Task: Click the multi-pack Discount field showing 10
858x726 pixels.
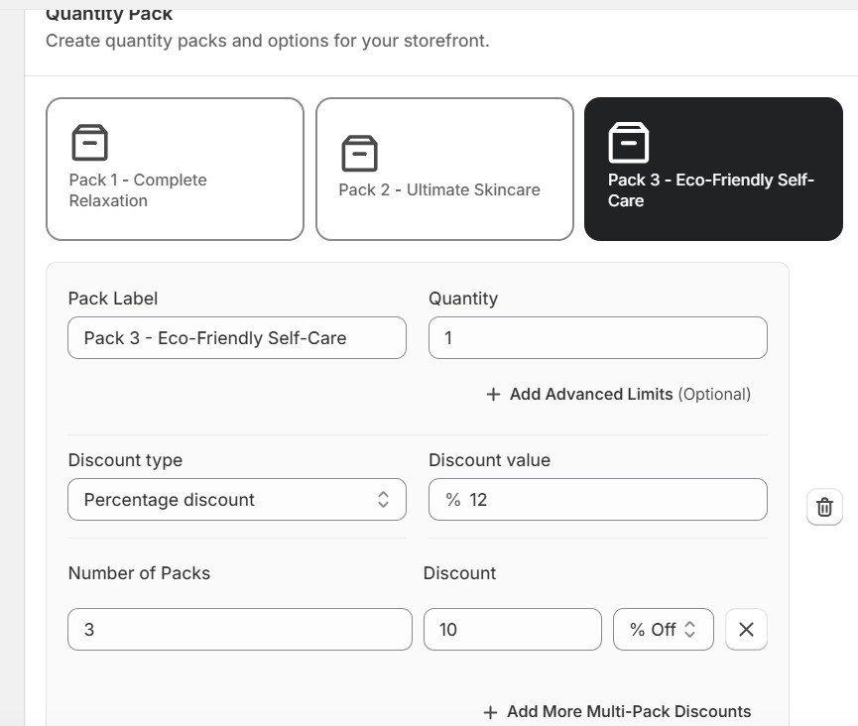Action: (x=512, y=630)
